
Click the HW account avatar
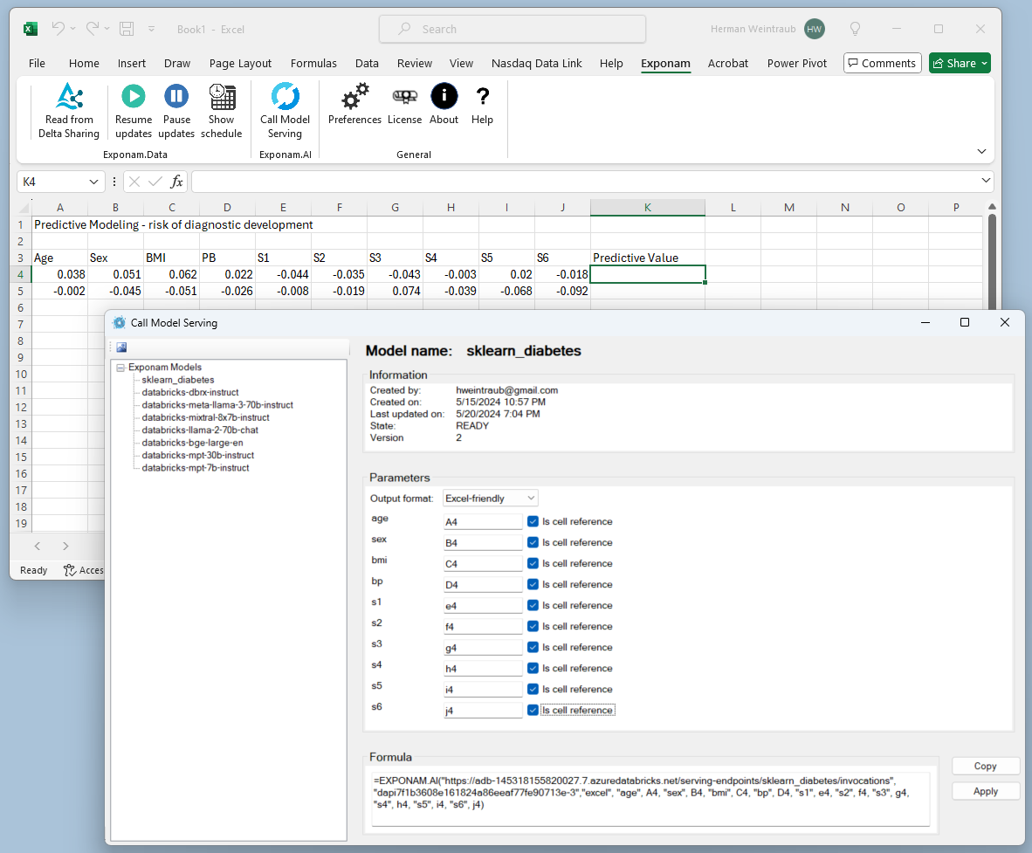coord(814,29)
